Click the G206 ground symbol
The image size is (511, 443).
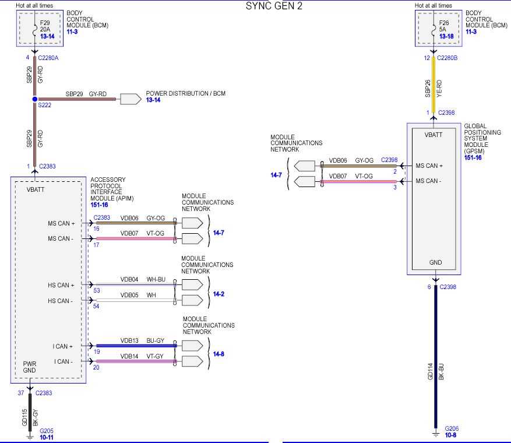point(436,434)
